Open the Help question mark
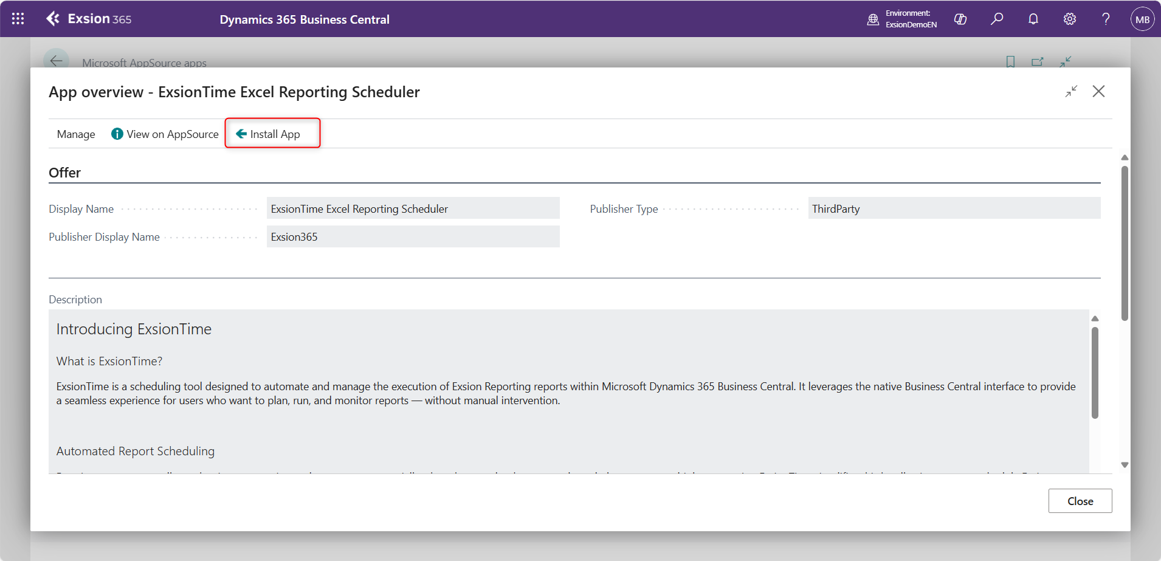This screenshot has width=1161, height=561. [1106, 19]
